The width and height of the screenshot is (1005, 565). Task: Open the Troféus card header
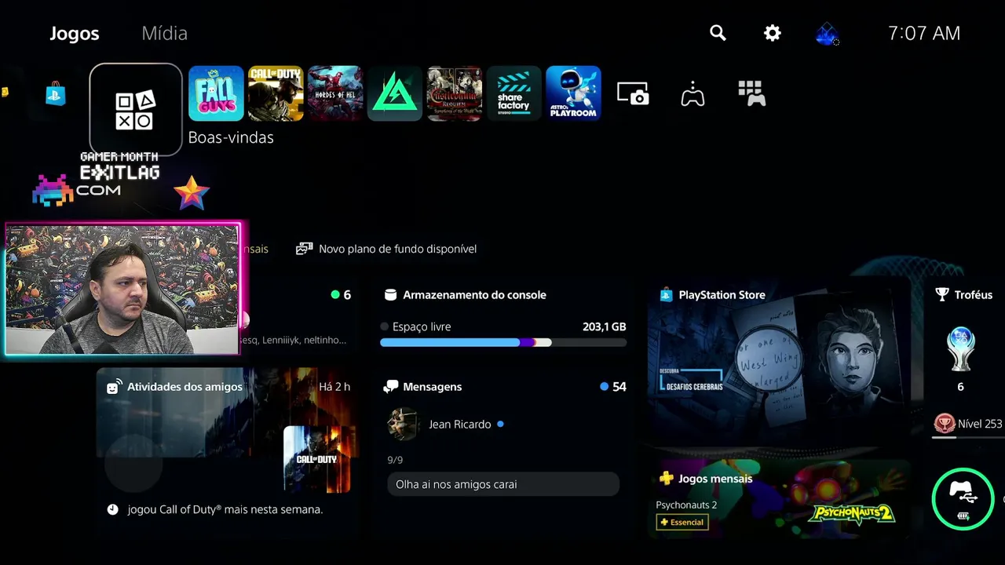tap(964, 295)
